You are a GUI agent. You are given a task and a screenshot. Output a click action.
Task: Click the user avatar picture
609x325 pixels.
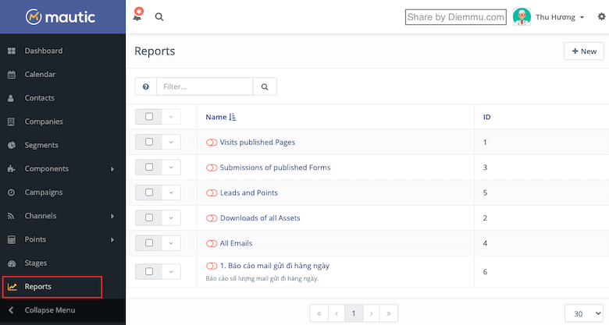coord(522,16)
